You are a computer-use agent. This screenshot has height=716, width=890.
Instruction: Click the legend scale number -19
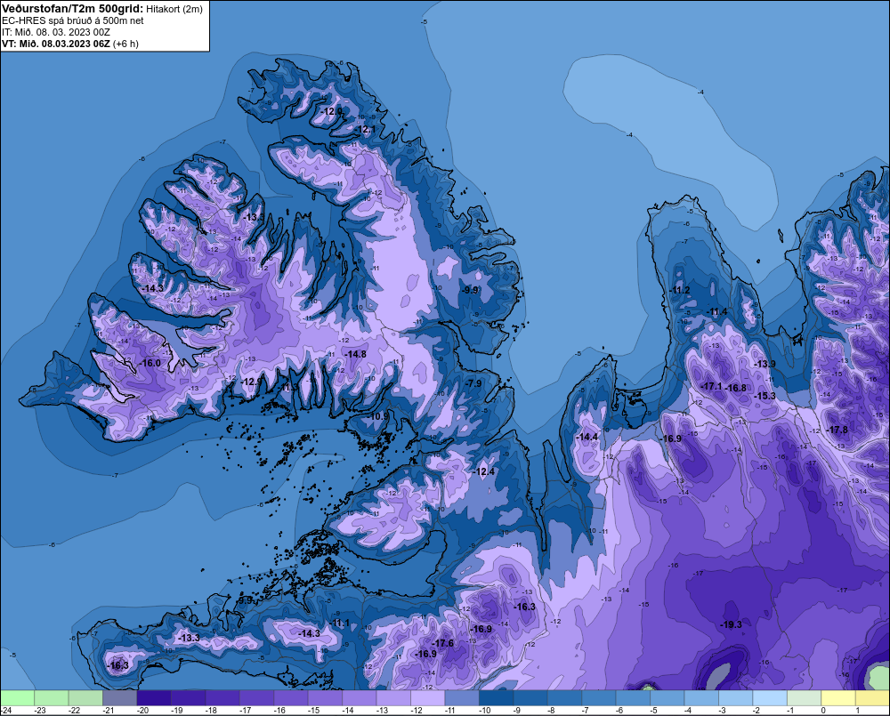pos(176,711)
